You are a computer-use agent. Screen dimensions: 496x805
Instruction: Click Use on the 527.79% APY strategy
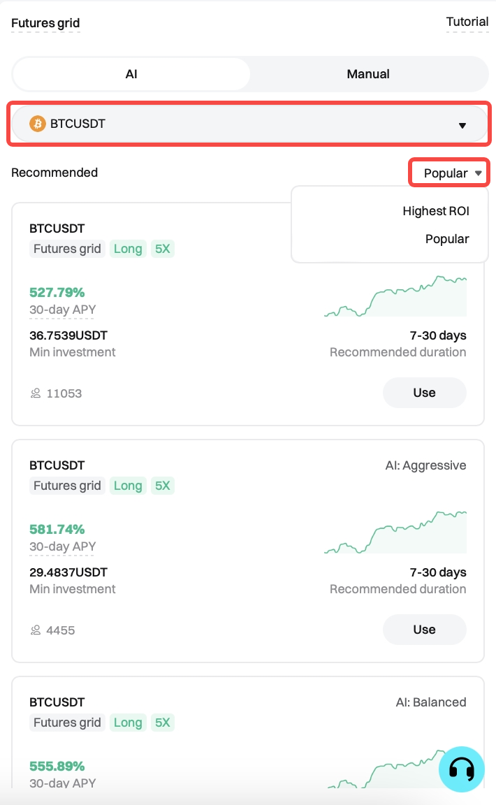tap(424, 393)
